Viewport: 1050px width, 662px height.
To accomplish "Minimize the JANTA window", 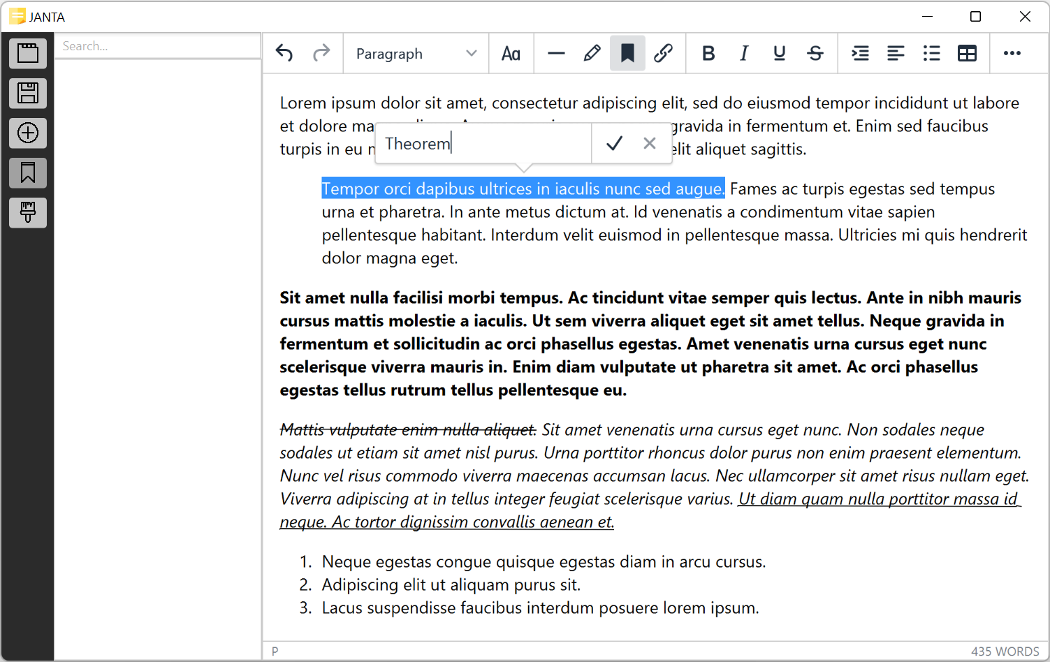I will [928, 17].
